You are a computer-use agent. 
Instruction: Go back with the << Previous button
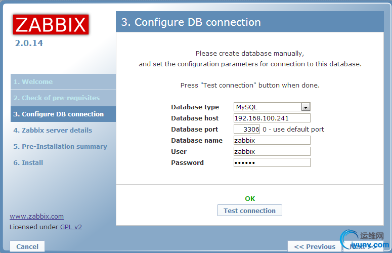[x=315, y=246]
